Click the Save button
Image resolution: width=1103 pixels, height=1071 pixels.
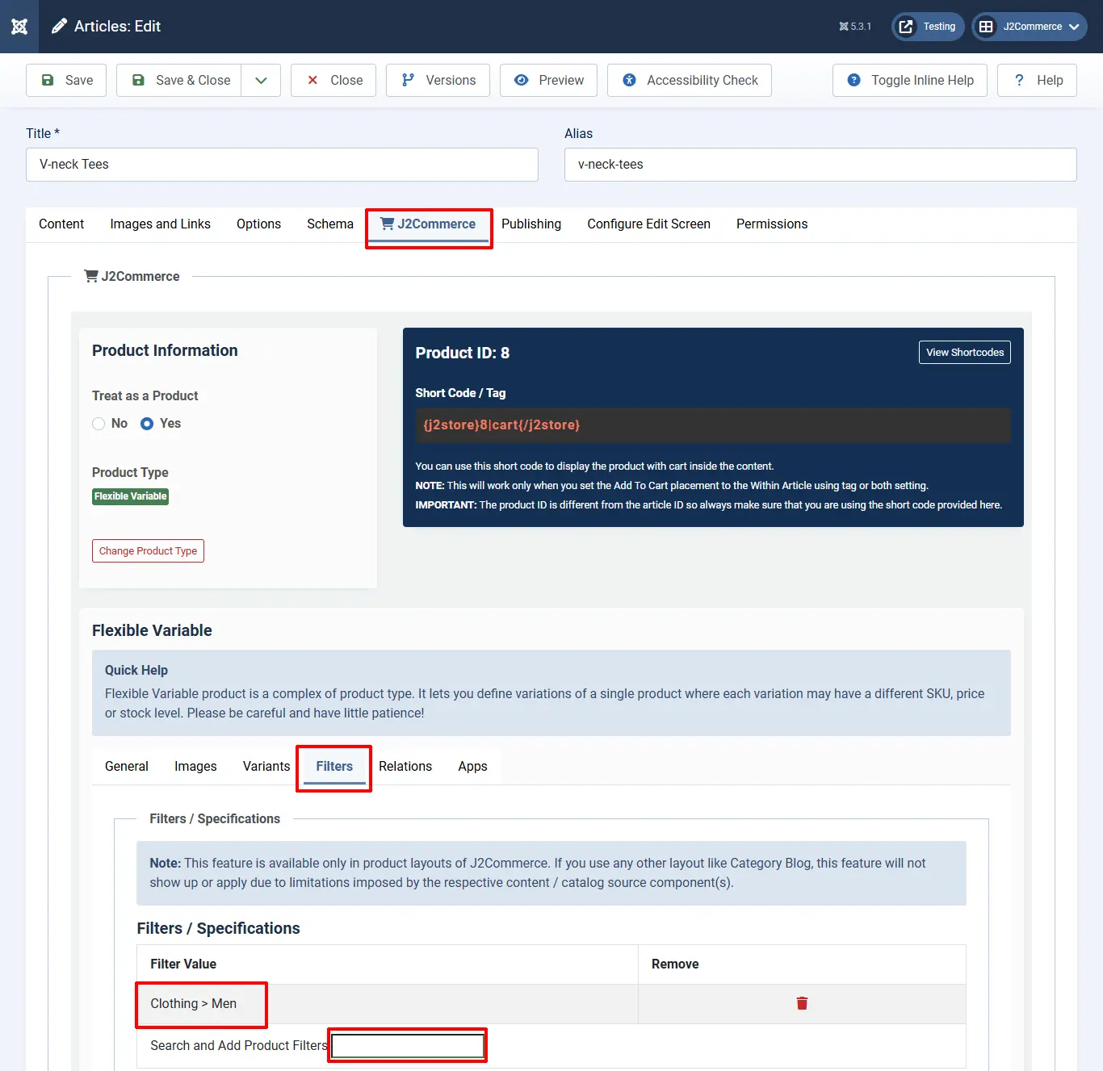(66, 80)
